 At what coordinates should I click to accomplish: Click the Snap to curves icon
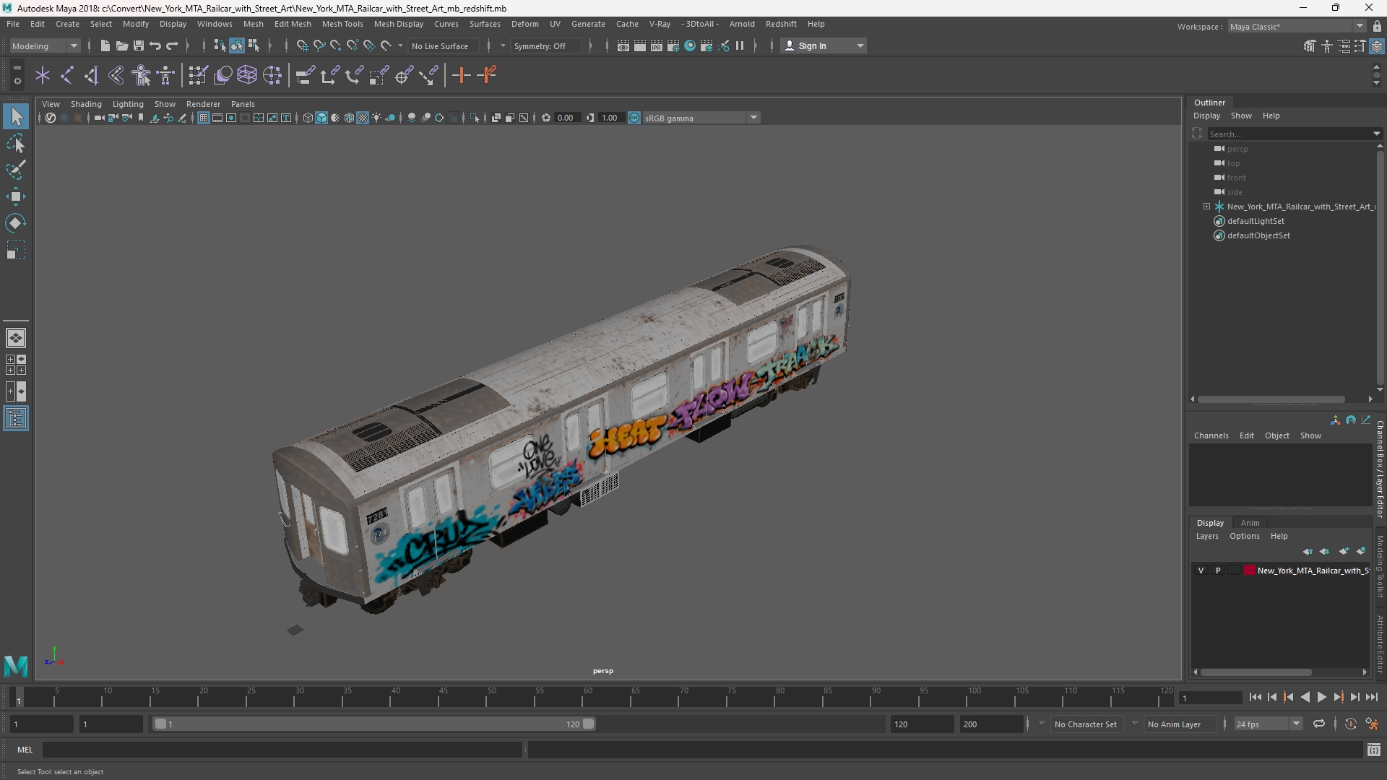[319, 45]
